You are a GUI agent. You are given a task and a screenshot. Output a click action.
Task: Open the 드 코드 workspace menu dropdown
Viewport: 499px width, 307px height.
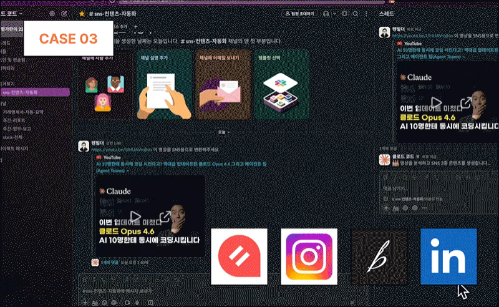pos(11,14)
